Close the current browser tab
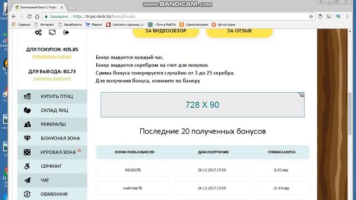The width and height of the screenshot is (356, 200). coord(61,7)
